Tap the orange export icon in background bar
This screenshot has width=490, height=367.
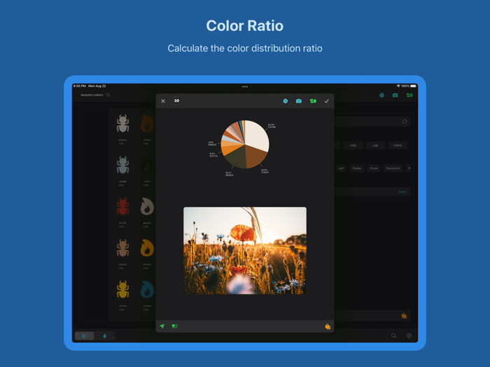[404, 316]
